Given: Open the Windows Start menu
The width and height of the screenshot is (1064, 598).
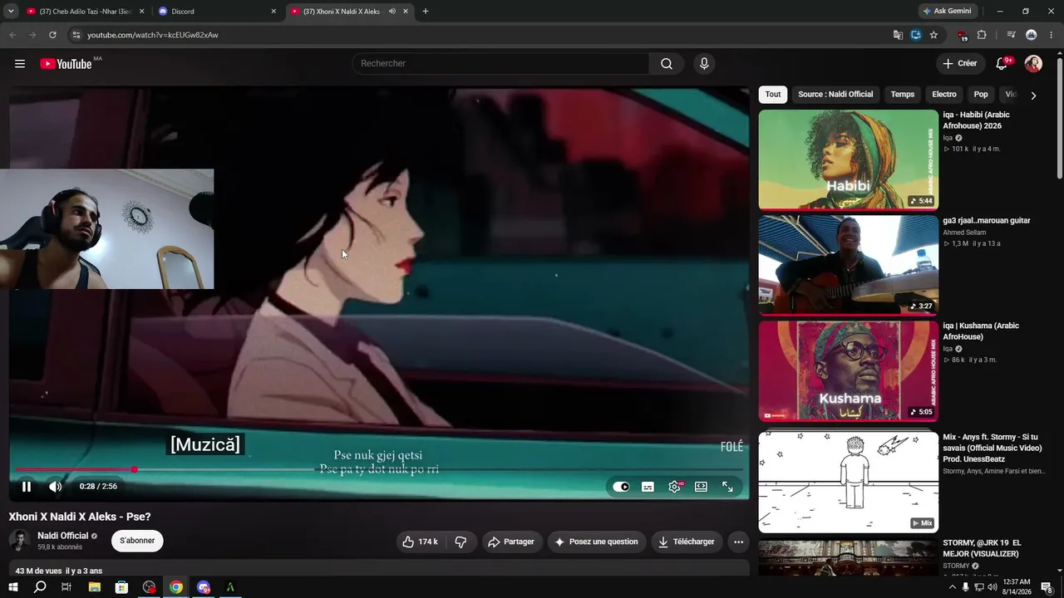Looking at the screenshot, I should pos(13,587).
